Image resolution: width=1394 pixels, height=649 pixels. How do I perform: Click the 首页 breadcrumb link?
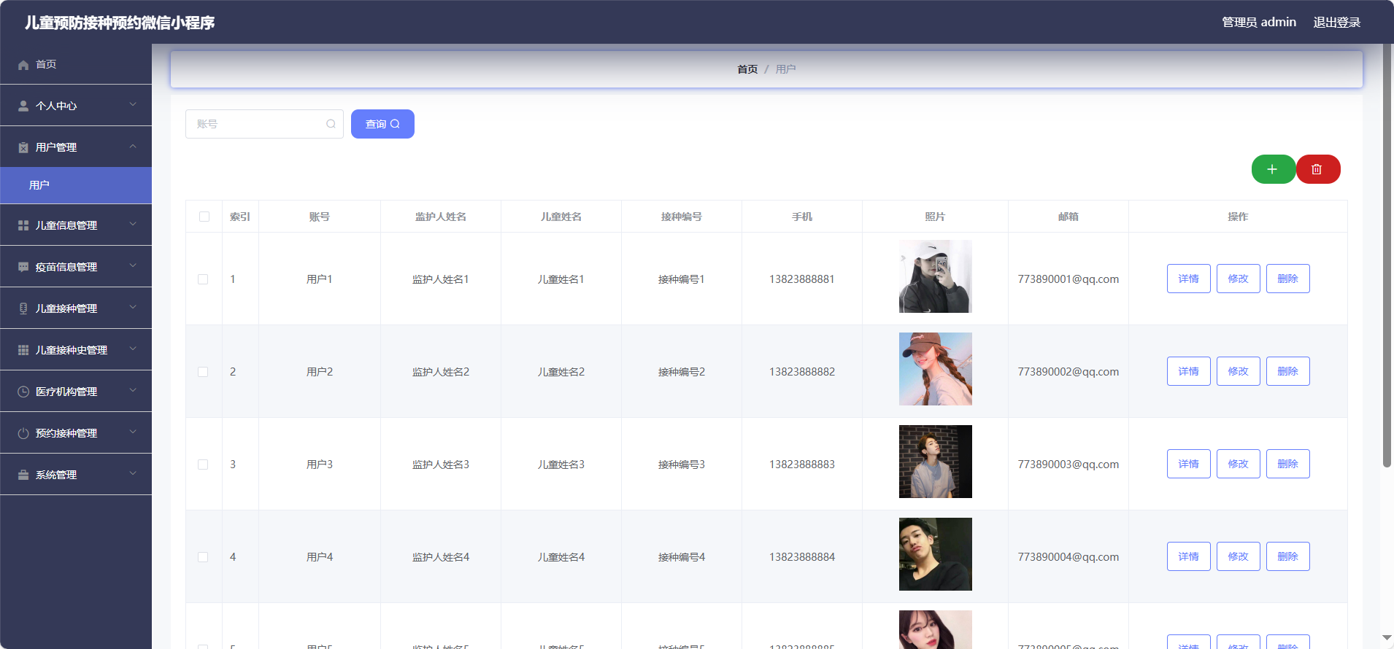pos(747,69)
